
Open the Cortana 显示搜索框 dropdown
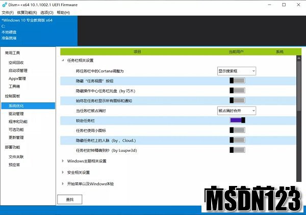237,71
